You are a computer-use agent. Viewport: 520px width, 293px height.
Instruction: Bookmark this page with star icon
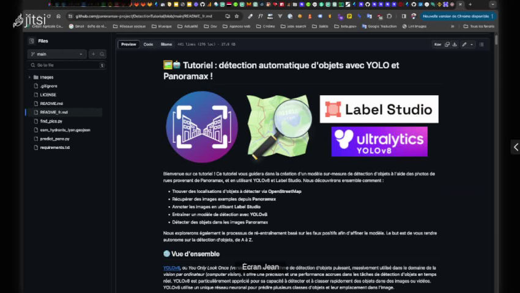point(237,16)
